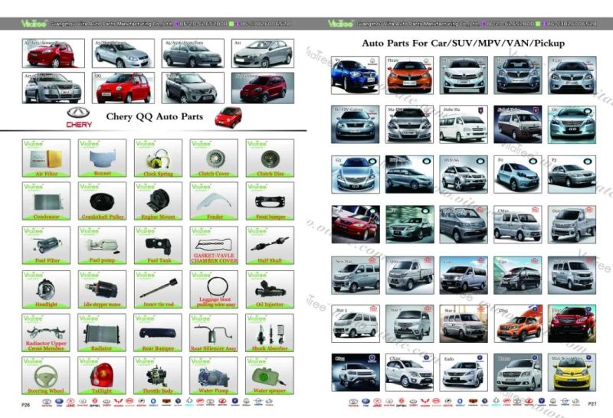Choose the Fender part tile
Image resolution: width=613 pixels, height=418 pixels.
coord(214,201)
